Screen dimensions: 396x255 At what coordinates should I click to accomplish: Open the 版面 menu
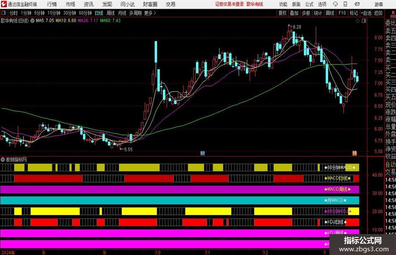click(x=296, y=4)
